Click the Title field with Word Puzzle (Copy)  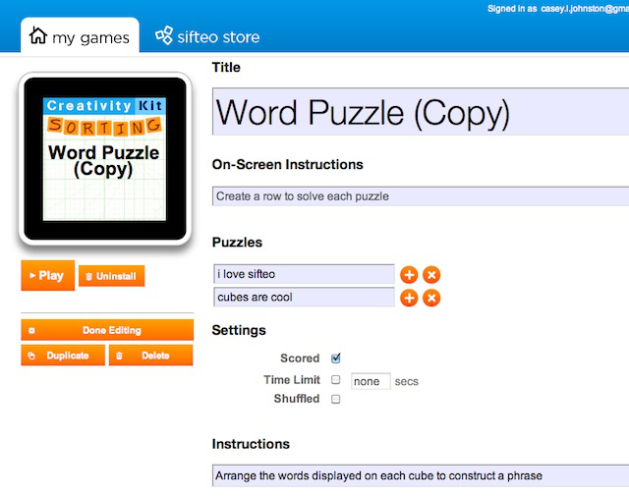pos(421,111)
